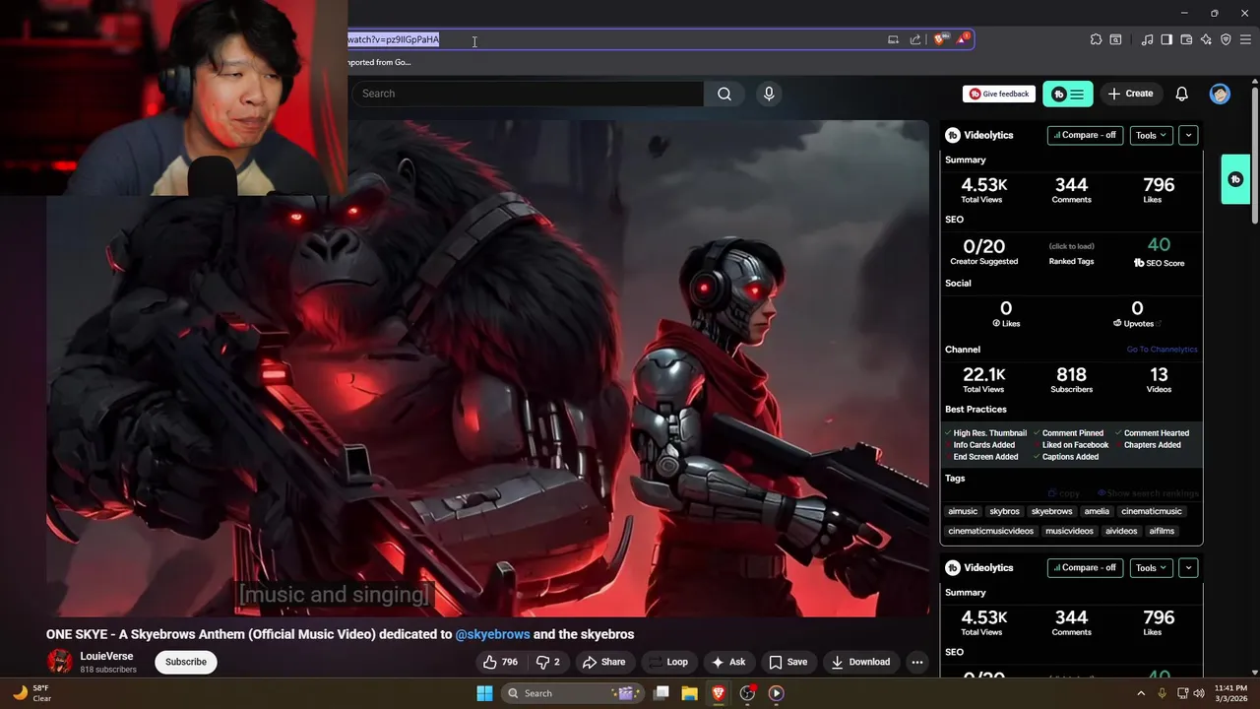Image resolution: width=1260 pixels, height=709 pixels.
Task: Open the TubeBuddy menu in YouTube header
Action: point(1068,94)
